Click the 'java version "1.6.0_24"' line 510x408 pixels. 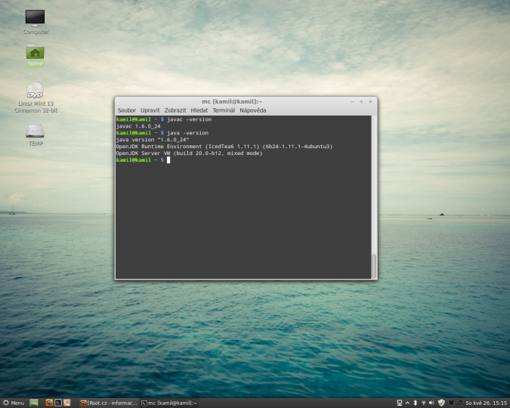[x=153, y=140]
